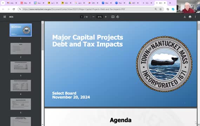Click the Town of Nantucket seal
200x126 pixels.
coord(164,64)
